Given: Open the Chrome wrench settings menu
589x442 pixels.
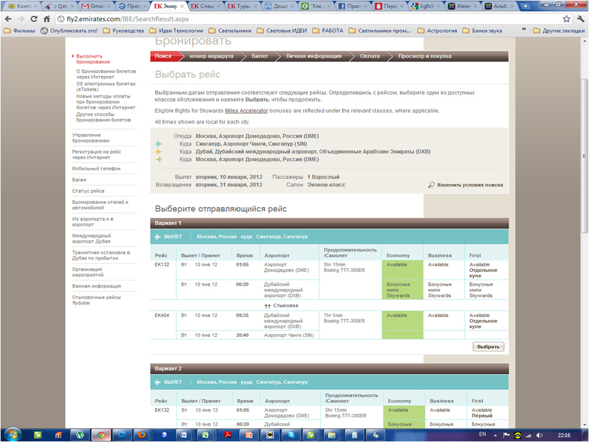Looking at the screenshot, I should 580,19.
